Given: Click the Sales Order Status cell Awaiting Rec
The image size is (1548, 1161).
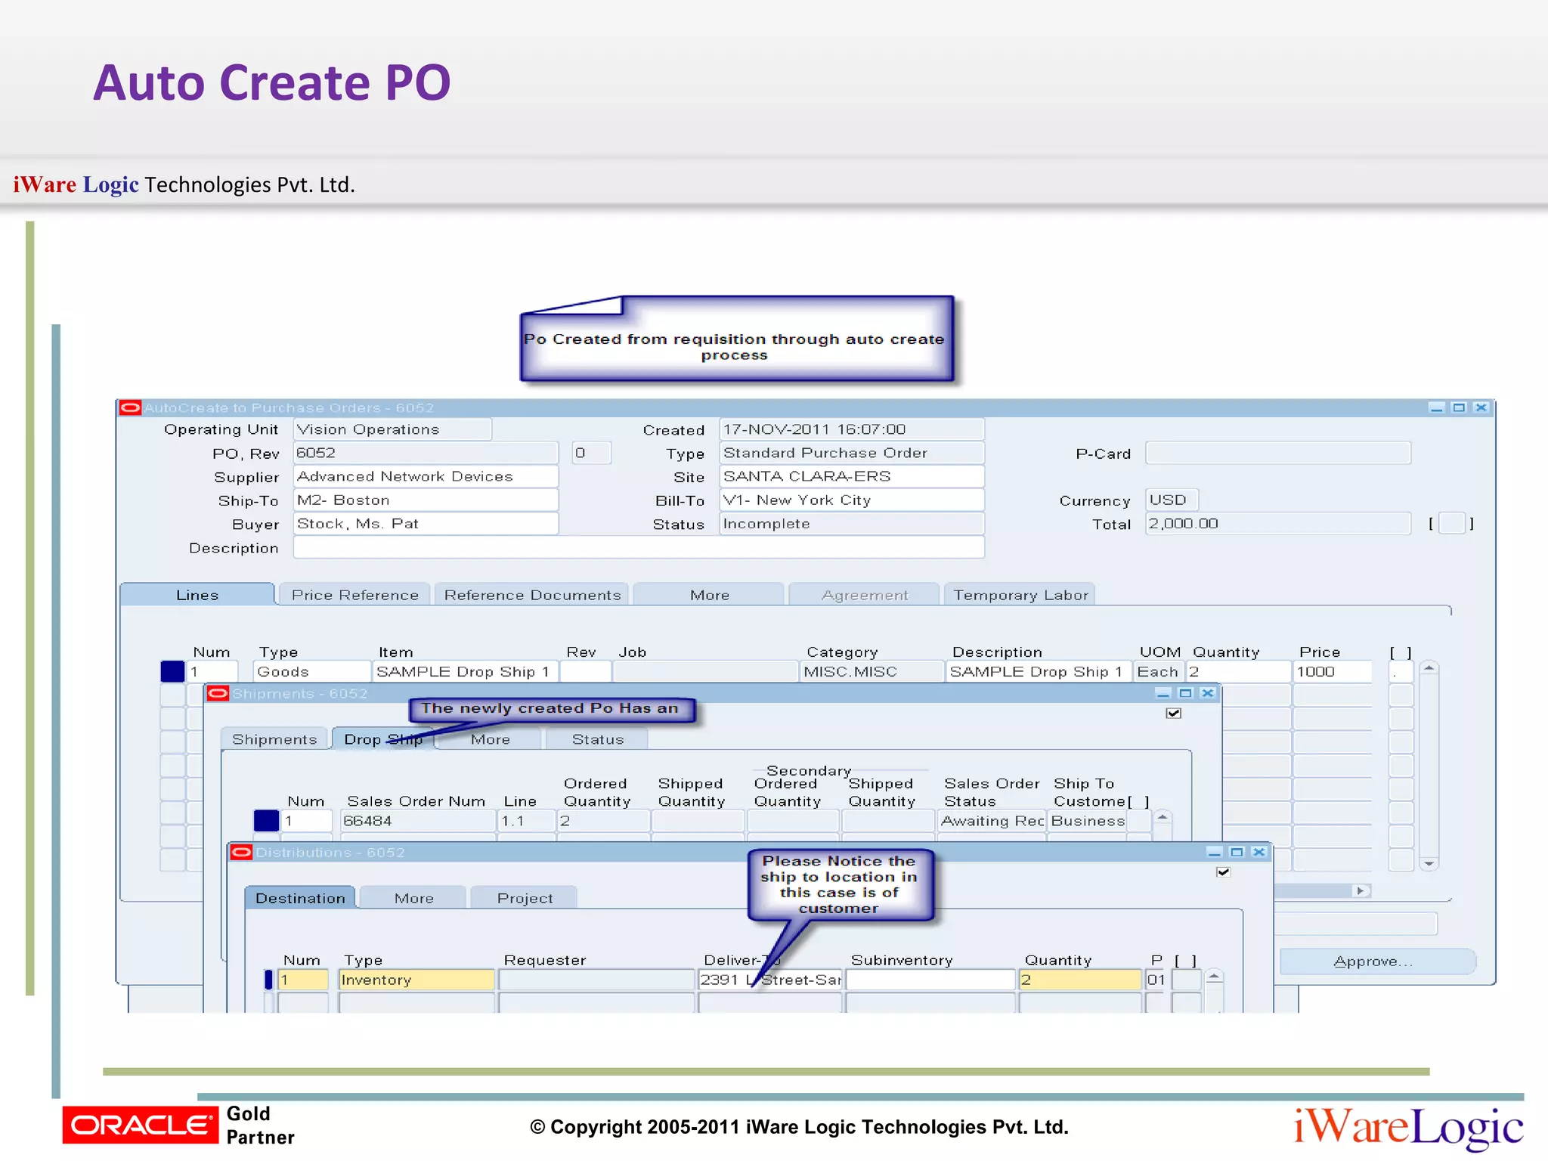Looking at the screenshot, I should pyautogui.click(x=992, y=821).
